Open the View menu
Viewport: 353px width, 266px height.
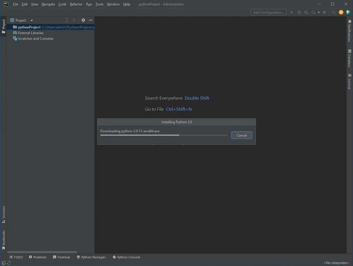tap(35, 4)
